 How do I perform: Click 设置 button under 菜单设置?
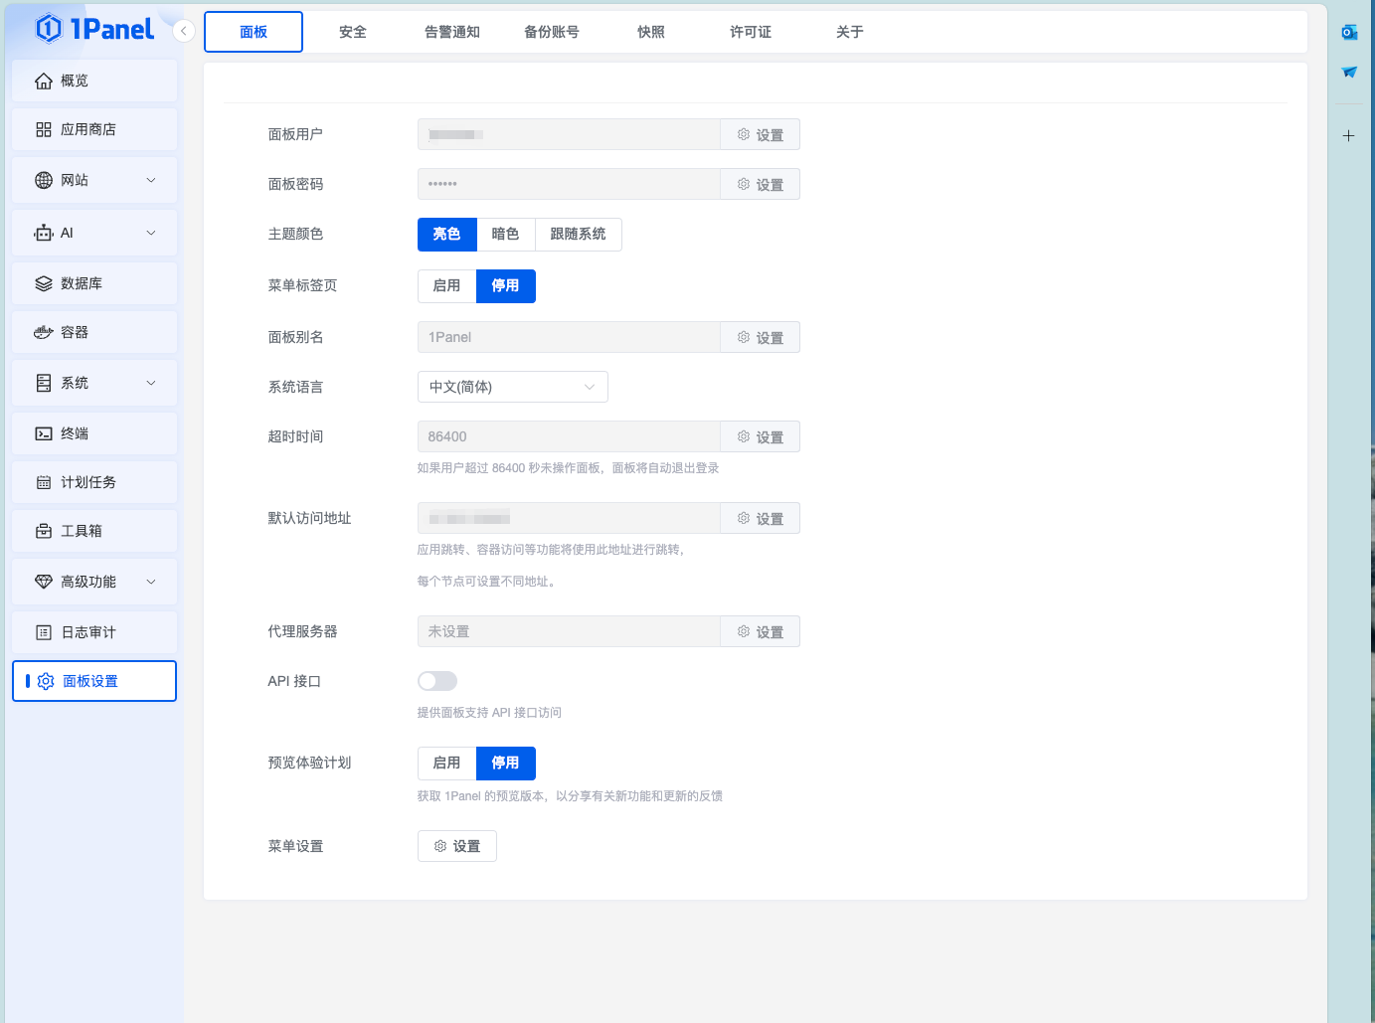click(457, 846)
